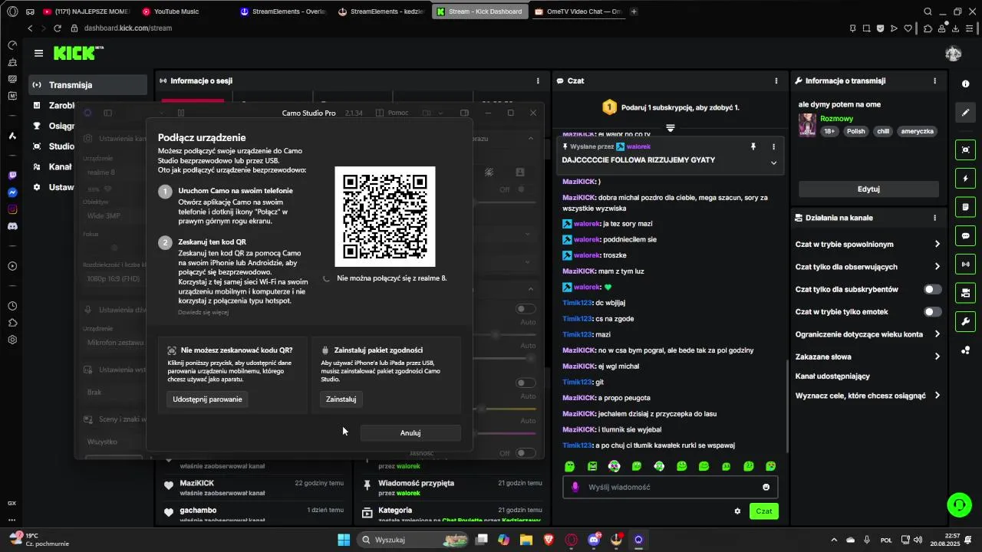
Task: Open browser sidebar settings gear
Action: (x=12, y=340)
